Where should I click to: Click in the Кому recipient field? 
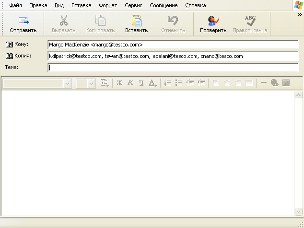pyautogui.click(x=173, y=45)
